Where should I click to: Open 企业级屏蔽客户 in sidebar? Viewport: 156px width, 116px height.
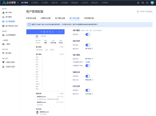(x=11, y=35)
